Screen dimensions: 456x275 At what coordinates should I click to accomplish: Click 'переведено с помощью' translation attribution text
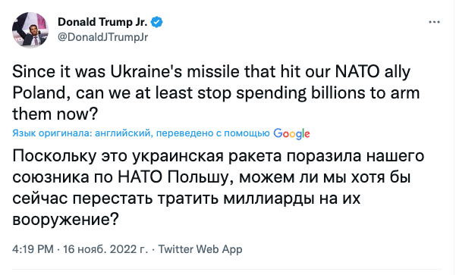[x=213, y=133]
